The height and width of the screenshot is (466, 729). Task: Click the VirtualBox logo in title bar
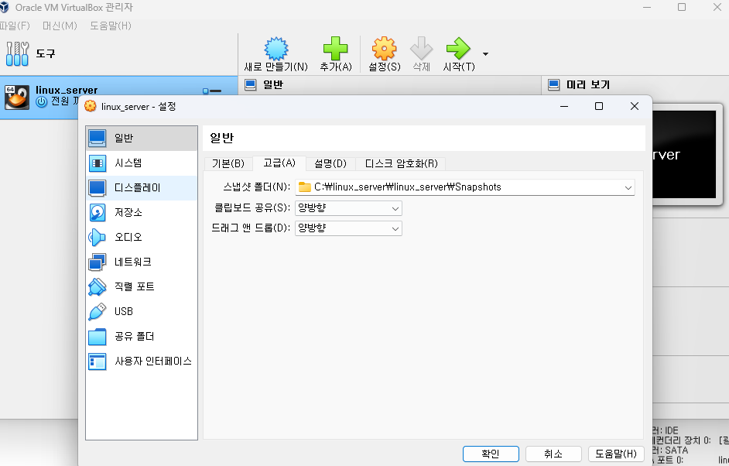click(4, 8)
